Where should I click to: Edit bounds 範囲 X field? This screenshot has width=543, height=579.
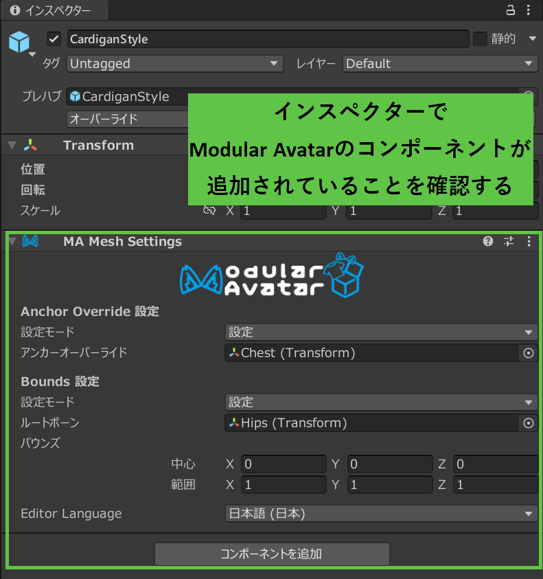(284, 484)
